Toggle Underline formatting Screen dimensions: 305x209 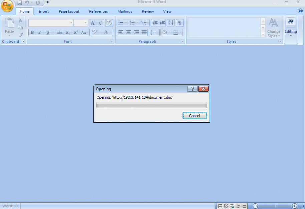point(48,32)
